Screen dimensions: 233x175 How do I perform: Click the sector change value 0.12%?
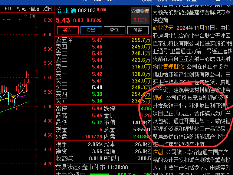tap(140, 20)
